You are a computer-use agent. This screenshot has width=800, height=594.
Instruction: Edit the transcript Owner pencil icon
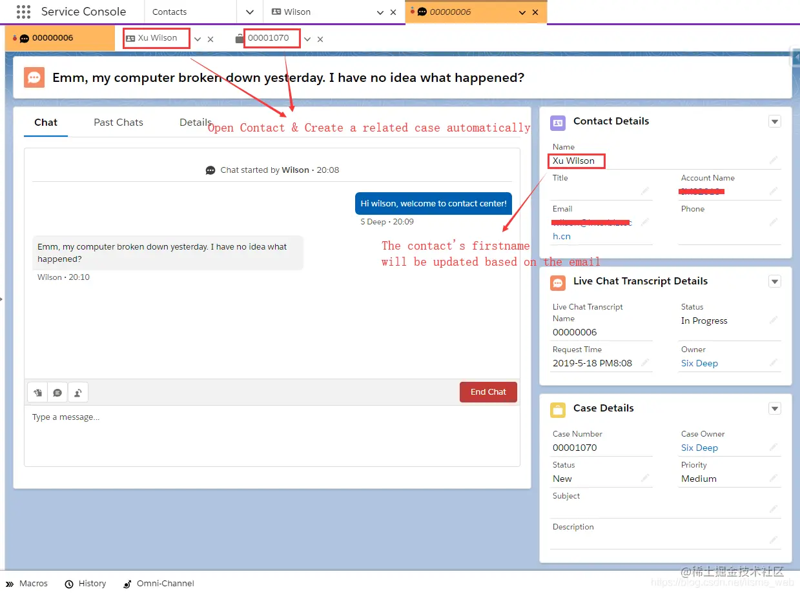(x=773, y=363)
